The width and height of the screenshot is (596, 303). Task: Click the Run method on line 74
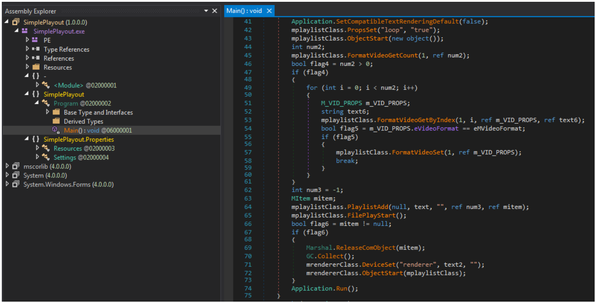(342, 289)
